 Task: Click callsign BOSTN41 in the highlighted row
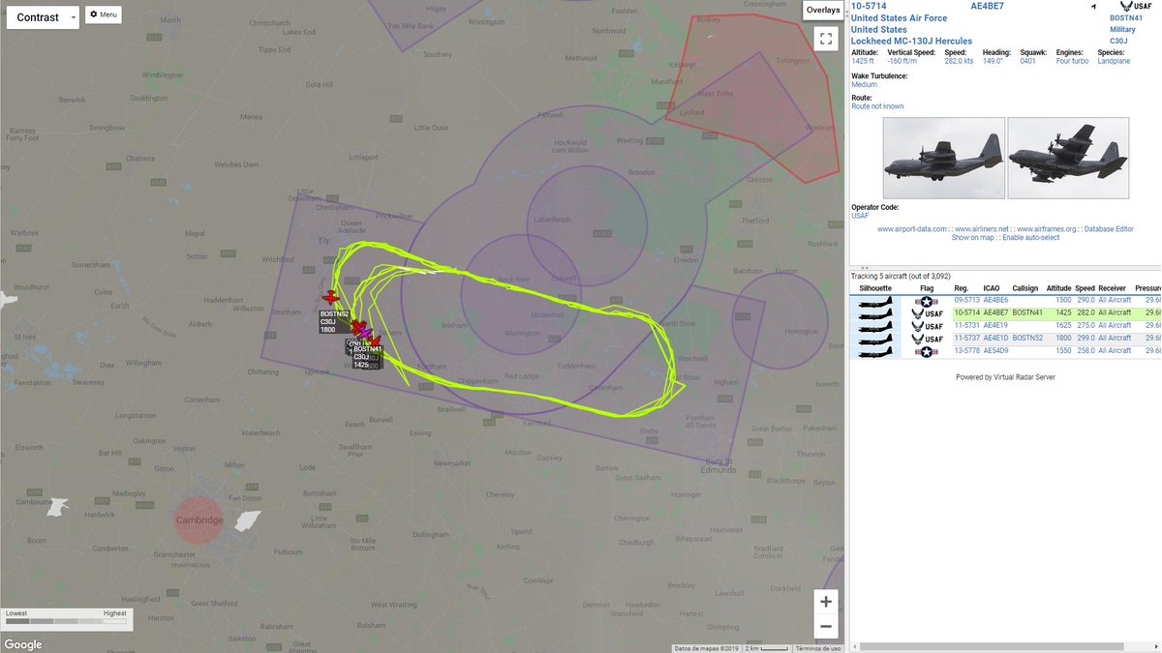1027,313
